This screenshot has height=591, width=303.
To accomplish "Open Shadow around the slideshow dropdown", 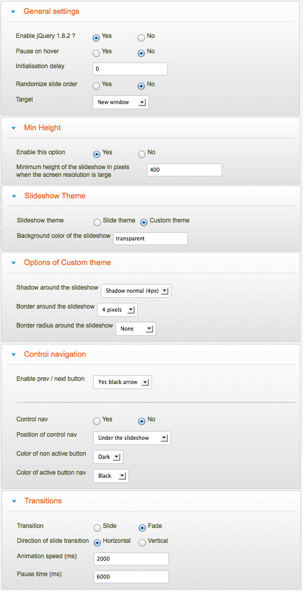I will point(136,291).
